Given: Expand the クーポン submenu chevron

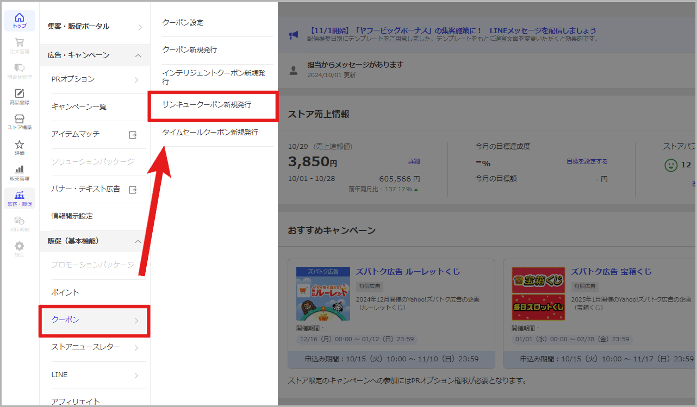Looking at the screenshot, I should click(136, 321).
